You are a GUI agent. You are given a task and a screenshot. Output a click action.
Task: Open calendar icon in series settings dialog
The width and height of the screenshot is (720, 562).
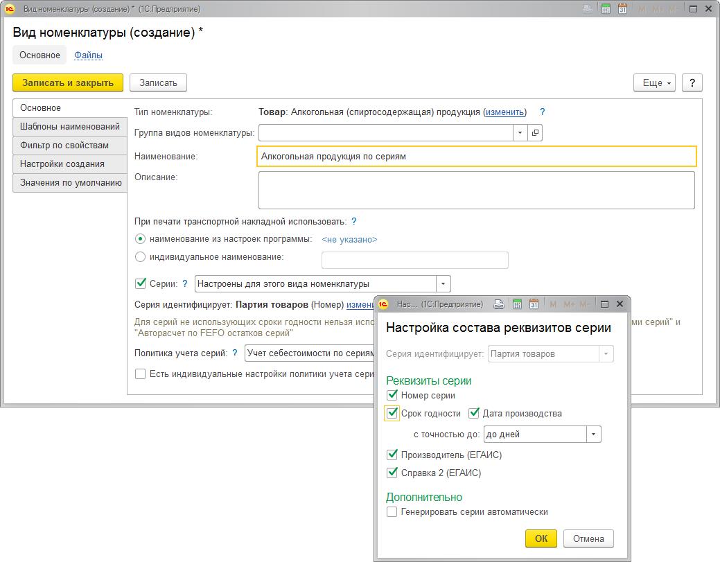534,304
